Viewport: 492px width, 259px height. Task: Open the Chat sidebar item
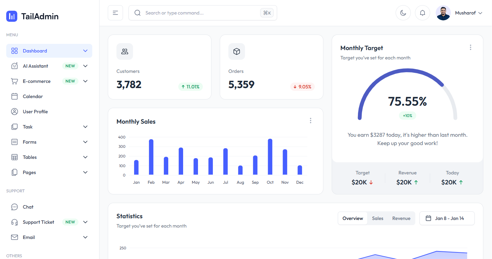pyautogui.click(x=28, y=207)
